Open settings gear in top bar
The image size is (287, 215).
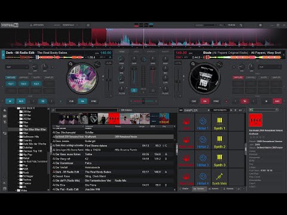click(x=261, y=25)
